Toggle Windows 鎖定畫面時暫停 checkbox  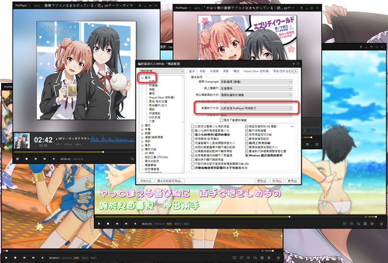tap(247, 155)
